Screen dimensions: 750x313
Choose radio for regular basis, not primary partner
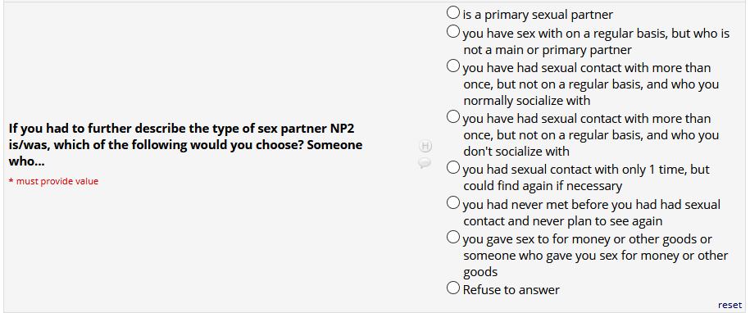[x=452, y=31]
